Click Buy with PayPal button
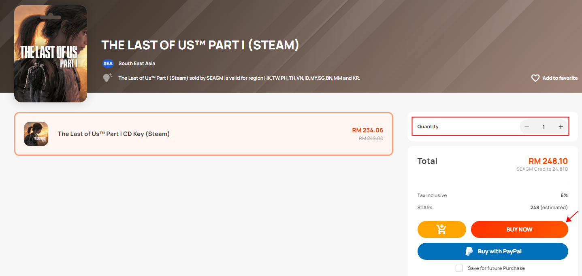This screenshot has height=276, width=582. click(492, 251)
